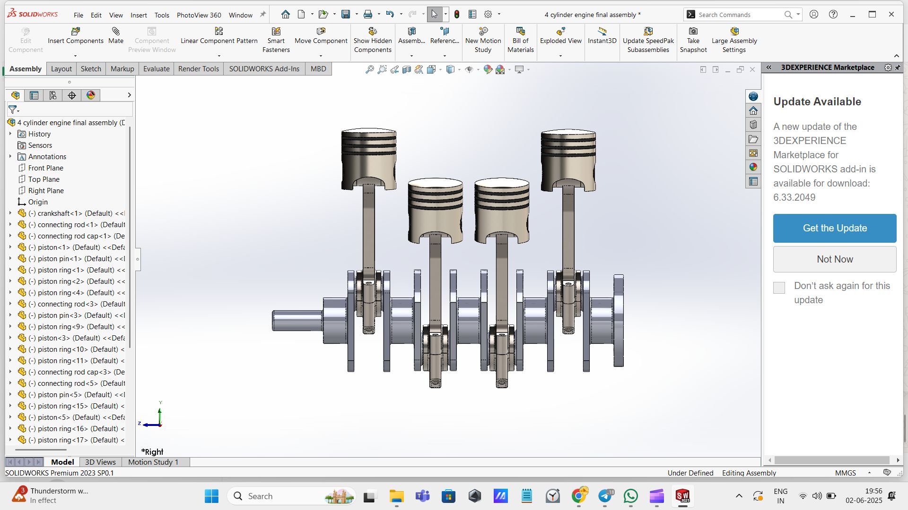Image resolution: width=908 pixels, height=510 pixels.
Task: Click the DisplayManager tab icon
Action: pyautogui.click(x=91, y=95)
